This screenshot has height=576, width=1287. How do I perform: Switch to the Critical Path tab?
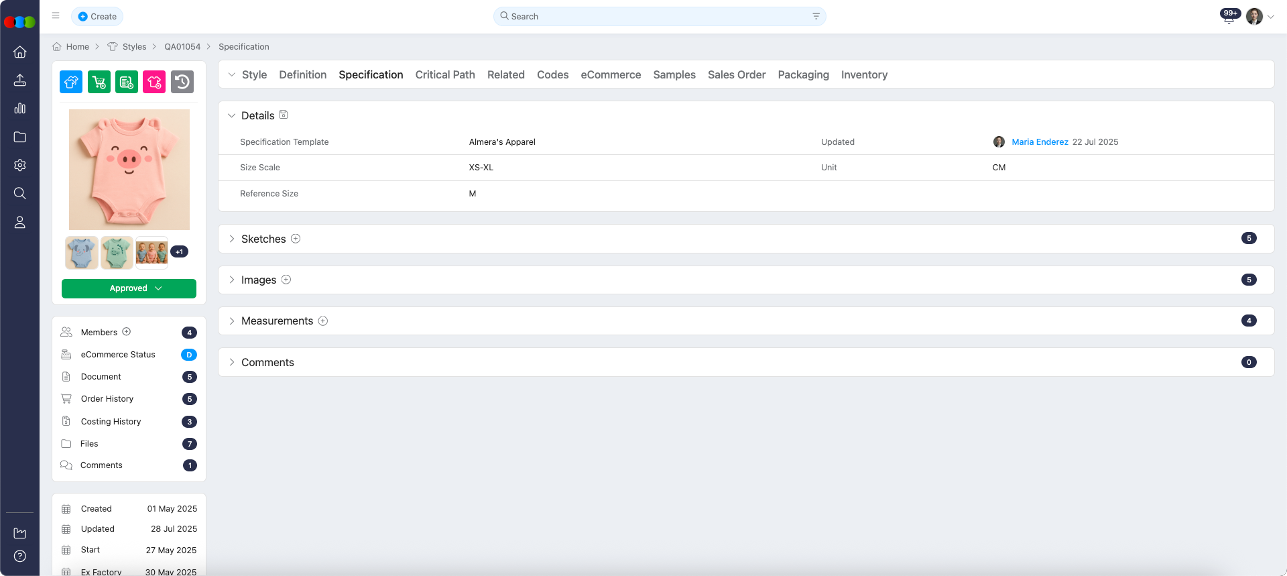[445, 74]
